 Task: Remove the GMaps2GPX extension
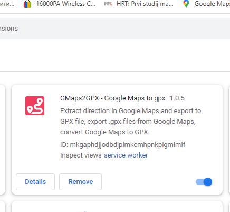click(80, 182)
